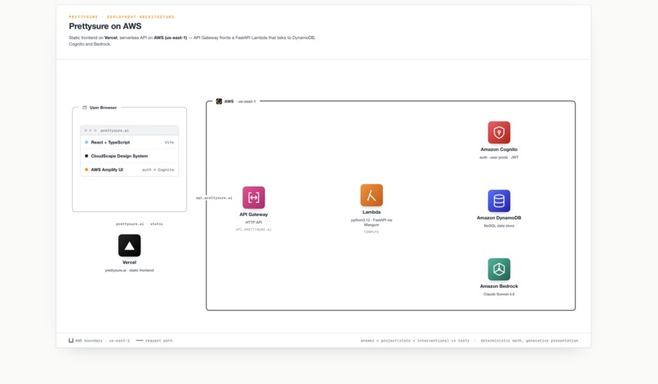The width and height of the screenshot is (658, 384).
Task: Click the 'Amazon DynamoDB' node title
Action: [x=499, y=218]
